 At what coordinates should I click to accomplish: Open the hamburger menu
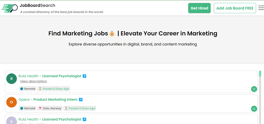click(261, 8)
